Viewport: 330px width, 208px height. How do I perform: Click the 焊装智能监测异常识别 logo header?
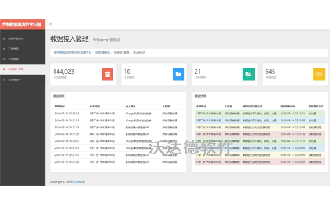(x=23, y=24)
